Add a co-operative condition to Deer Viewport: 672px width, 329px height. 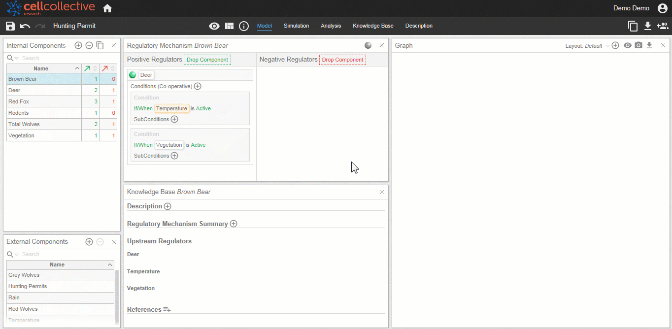click(198, 86)
